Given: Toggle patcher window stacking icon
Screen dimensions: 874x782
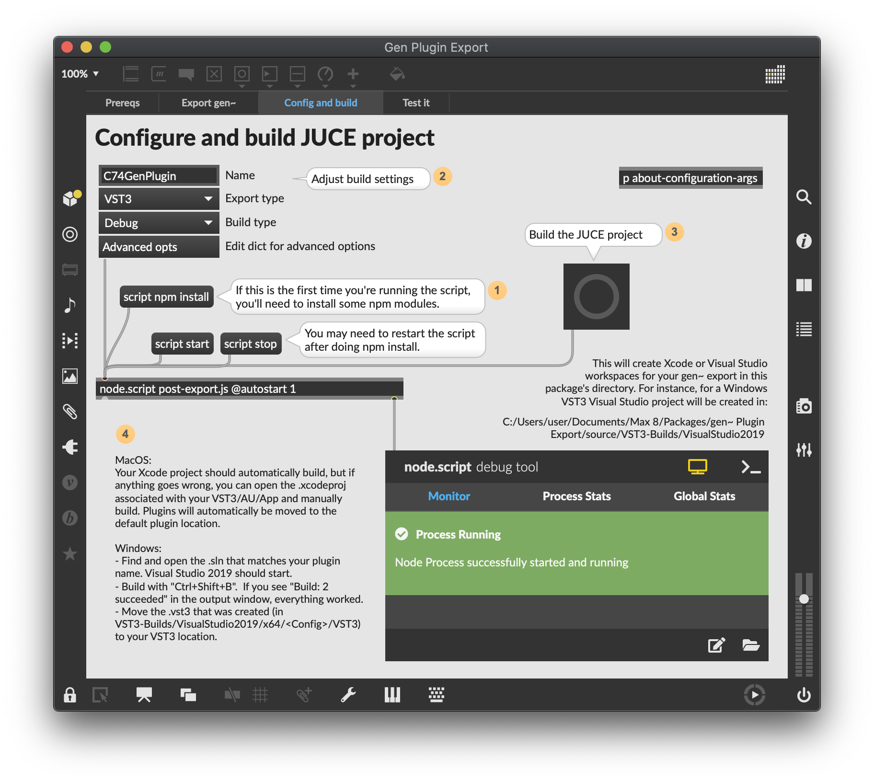Looking at the screenshot, I should (x=188, y=695).
